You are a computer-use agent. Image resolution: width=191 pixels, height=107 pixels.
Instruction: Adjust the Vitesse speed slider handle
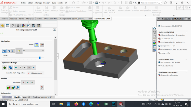pyautogui.click(x=40, y=58)
